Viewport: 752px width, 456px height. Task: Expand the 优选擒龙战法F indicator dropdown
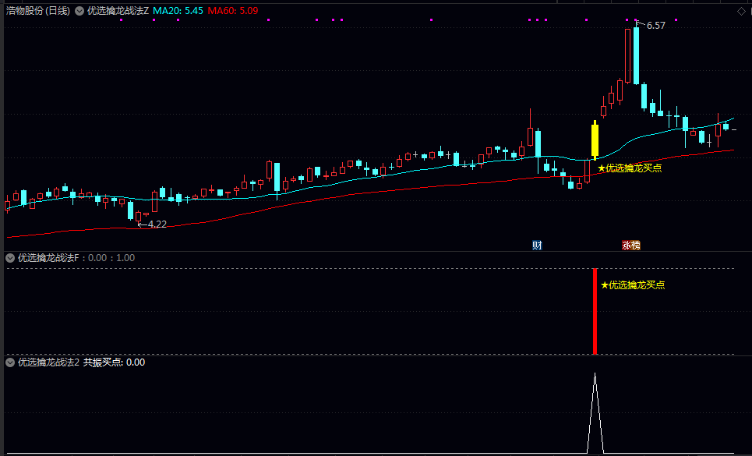coord(10,258)
